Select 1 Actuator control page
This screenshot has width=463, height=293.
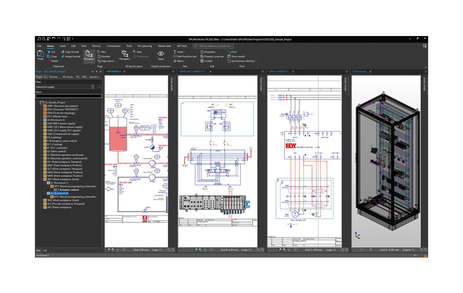coord(68,190)
